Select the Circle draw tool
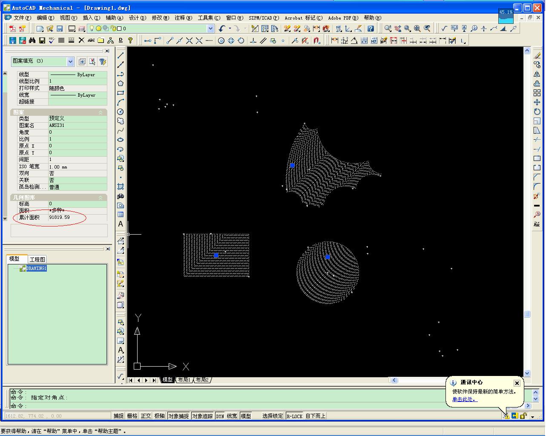Screen dimensions: 546x436 [121, 112]
